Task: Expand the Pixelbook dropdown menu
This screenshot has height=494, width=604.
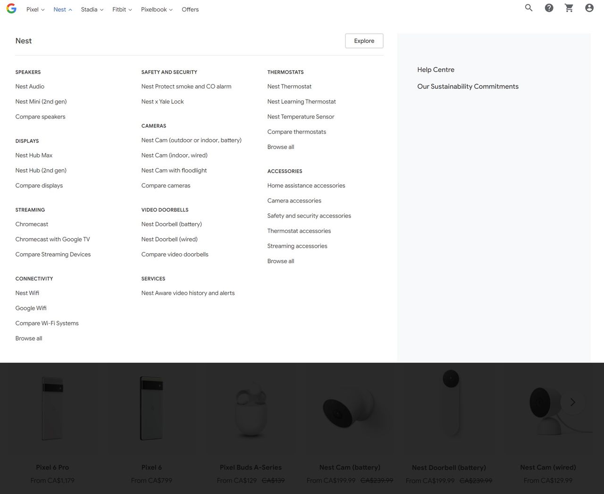Action: coord(157,9)
